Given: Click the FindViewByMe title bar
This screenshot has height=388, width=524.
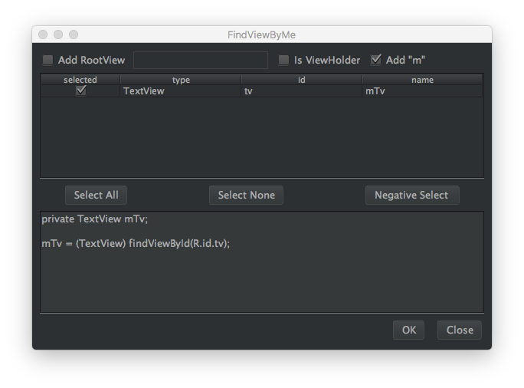Looking at the screenshot, I should pos(262,35).
